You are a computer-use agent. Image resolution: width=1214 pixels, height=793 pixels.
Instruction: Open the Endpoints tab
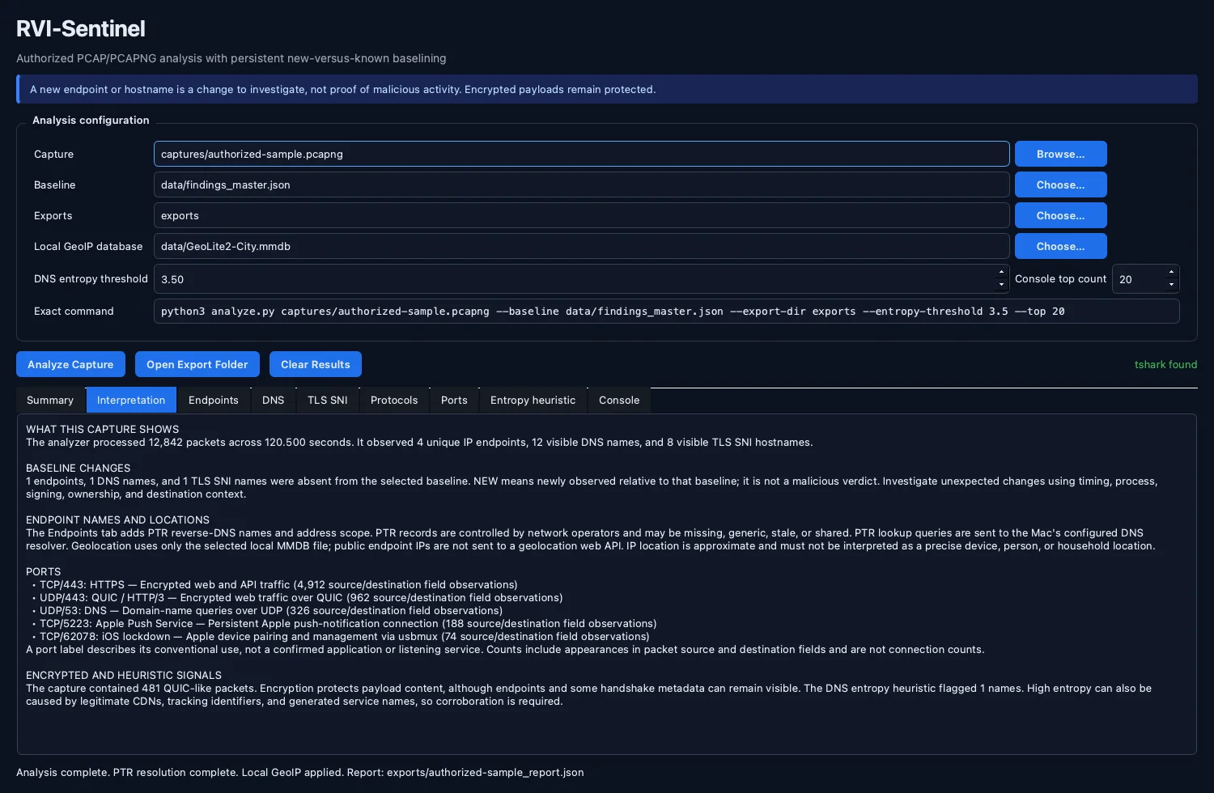point(214,400)
